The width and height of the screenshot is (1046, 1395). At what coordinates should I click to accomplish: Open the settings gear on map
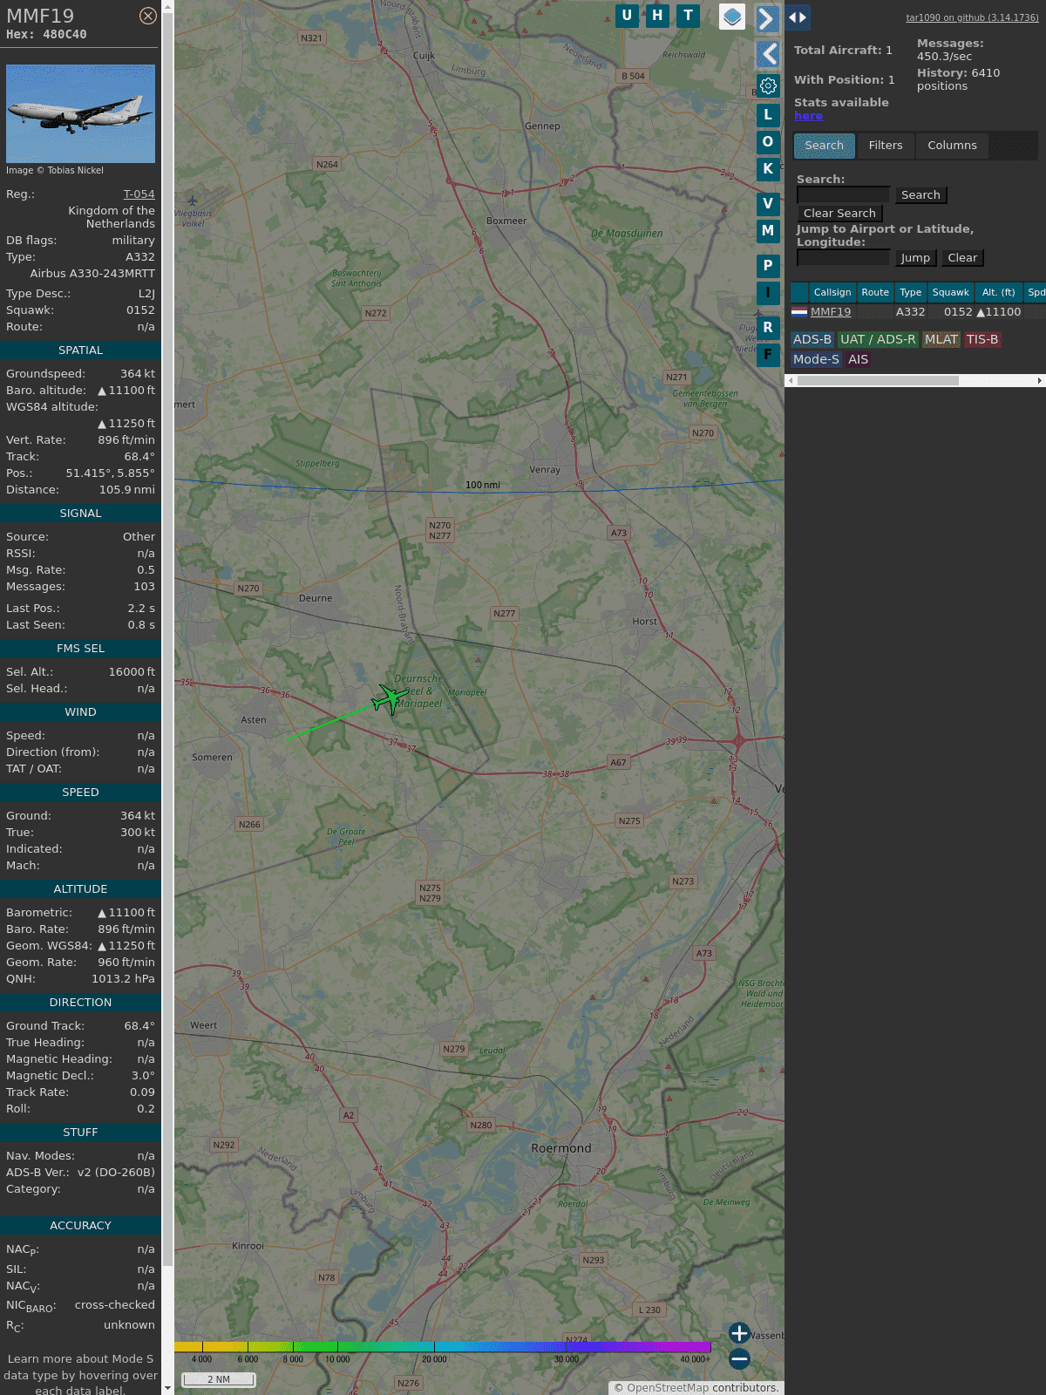coord(768,86)
